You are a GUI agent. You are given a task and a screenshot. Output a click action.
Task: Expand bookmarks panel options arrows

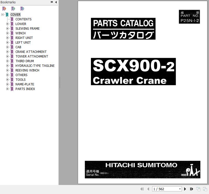(52, 2)
